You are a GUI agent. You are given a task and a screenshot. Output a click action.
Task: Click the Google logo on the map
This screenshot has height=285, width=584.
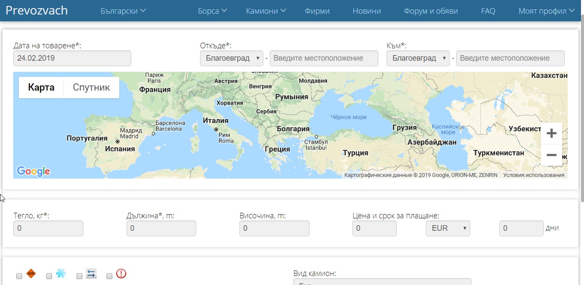tap(33, 171)
